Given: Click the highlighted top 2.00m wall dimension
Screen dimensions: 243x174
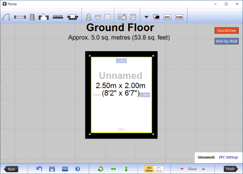Looking at the screenshot, I should click(x=121, y=61).
